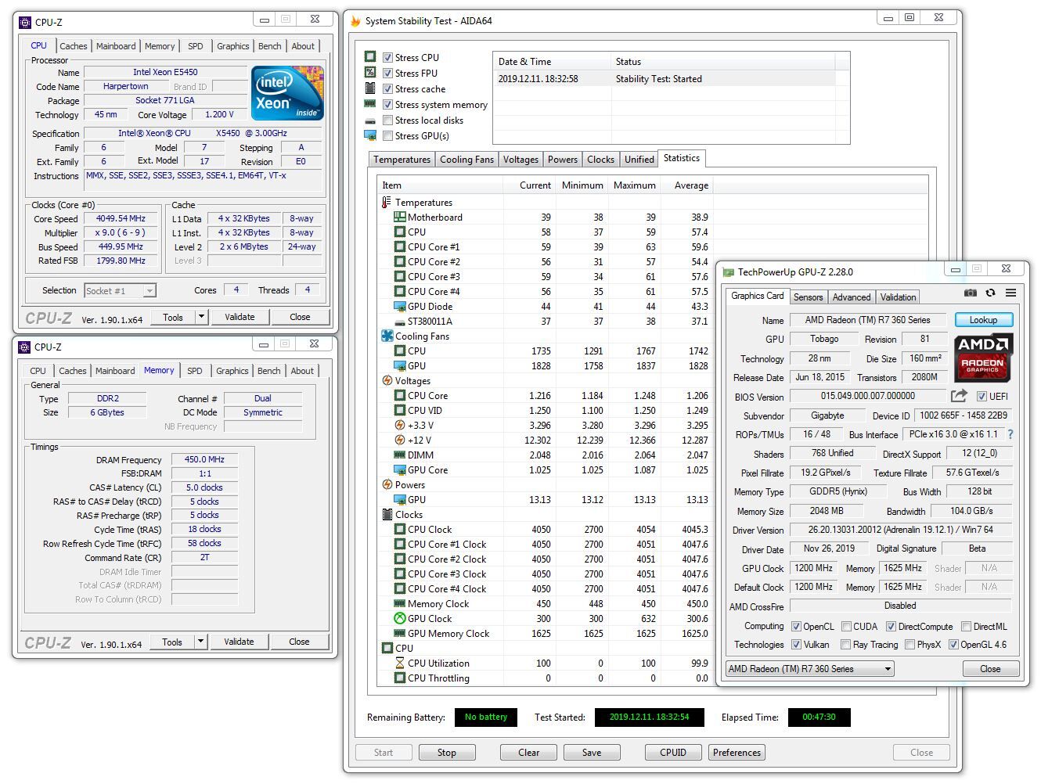Switch to the Temperatures tab in AIDA64

[x=402, y=160]
